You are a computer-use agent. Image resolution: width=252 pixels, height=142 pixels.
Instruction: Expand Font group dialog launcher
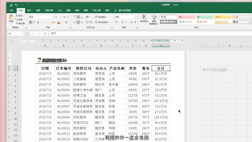[70, 28]
